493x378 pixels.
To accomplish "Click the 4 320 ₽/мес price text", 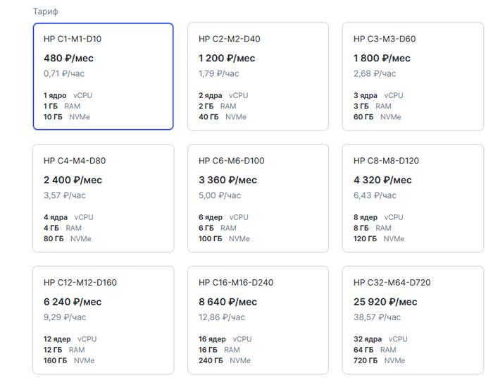I will point(382,180).
